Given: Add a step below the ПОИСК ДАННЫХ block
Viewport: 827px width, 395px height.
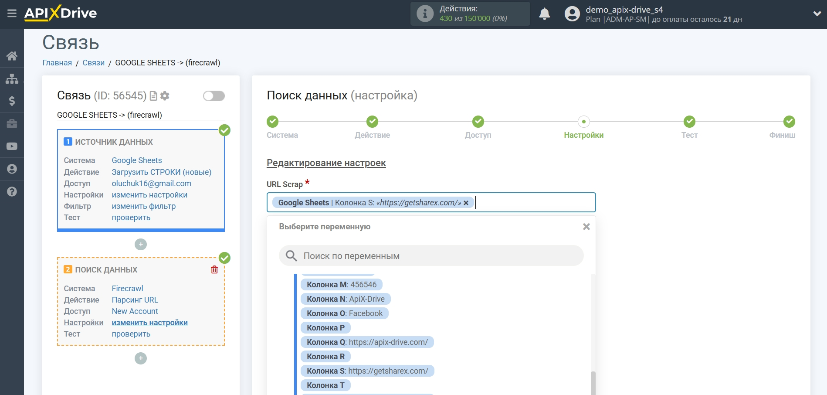Looking at the screenshot, I should (140, 358).
